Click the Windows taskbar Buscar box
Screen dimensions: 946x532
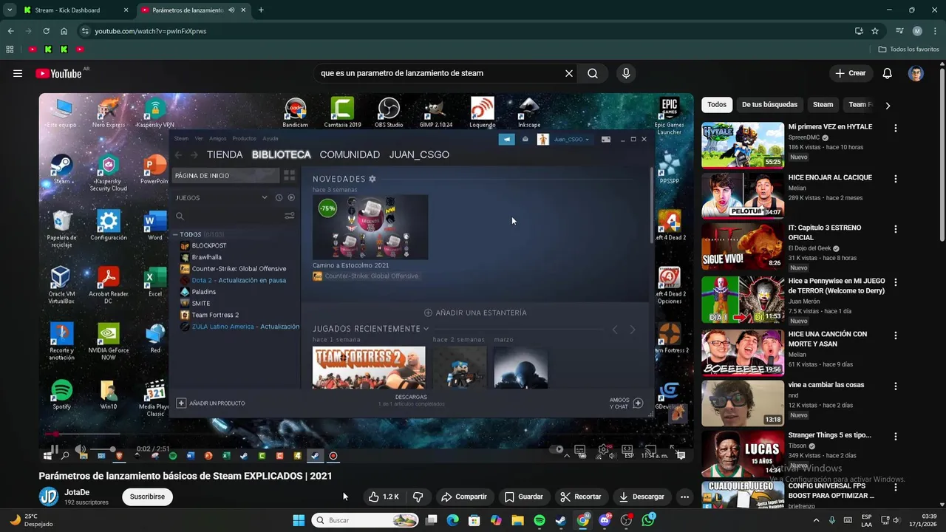(365, 520)
